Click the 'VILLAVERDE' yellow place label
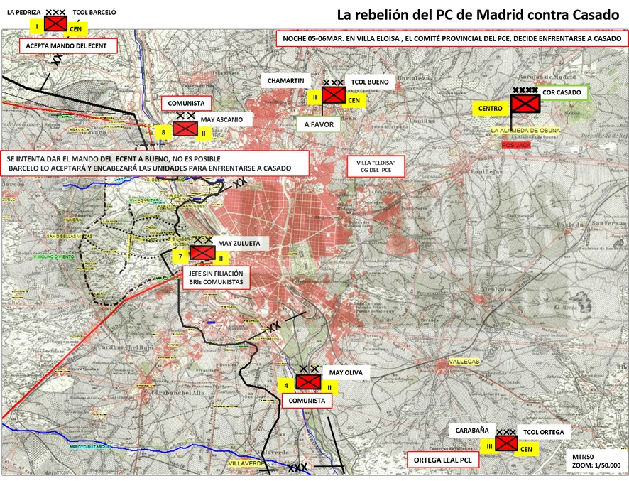The height and width of the screenshot is (481, 629). pos(247,463)
